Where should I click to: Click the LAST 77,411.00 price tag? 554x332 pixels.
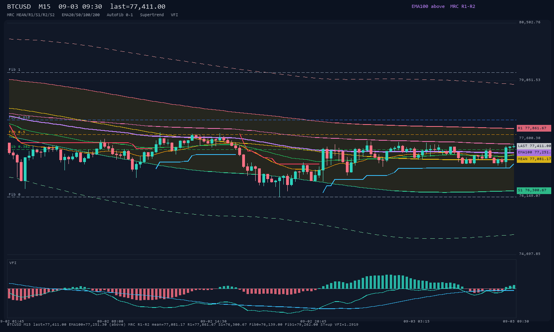(534, 146)
